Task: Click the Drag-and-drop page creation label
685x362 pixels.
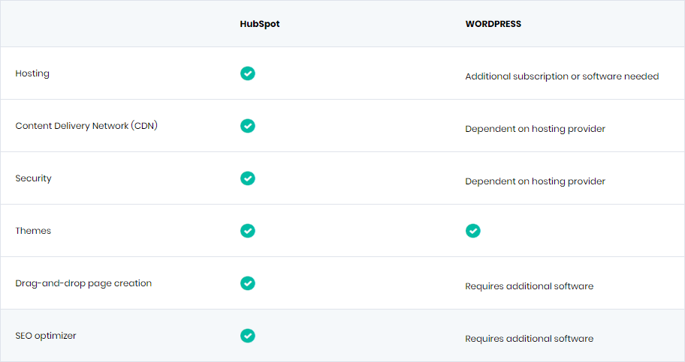Action: pos(83,283)
